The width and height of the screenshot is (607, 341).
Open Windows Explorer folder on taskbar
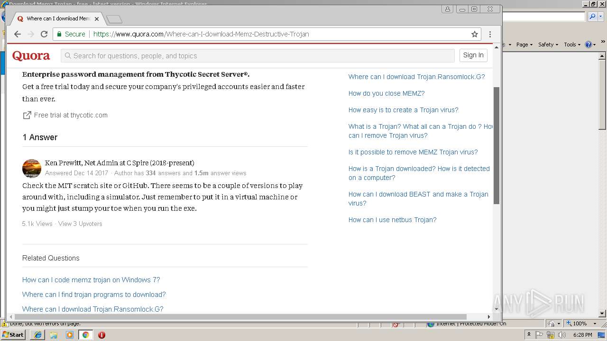[x=54, y=335]
